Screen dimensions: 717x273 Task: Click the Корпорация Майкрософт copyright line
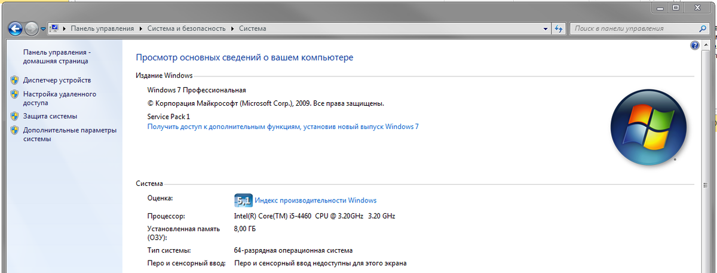265,103
